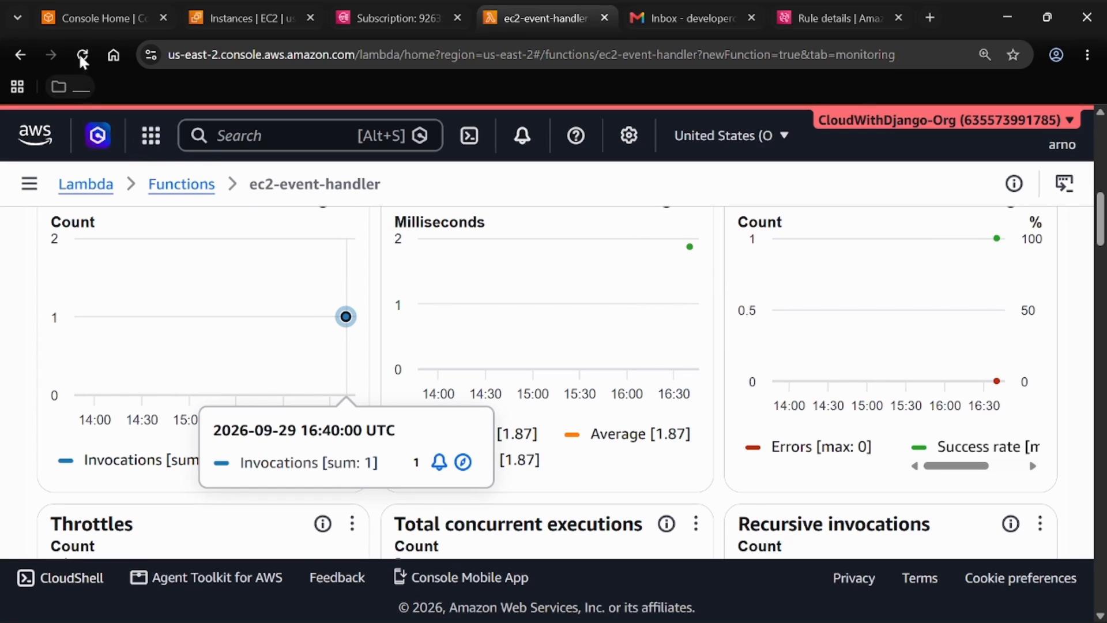Click the AWS logo home icon
Screen dimensions: 1107x623
click(x=35, y=135)
